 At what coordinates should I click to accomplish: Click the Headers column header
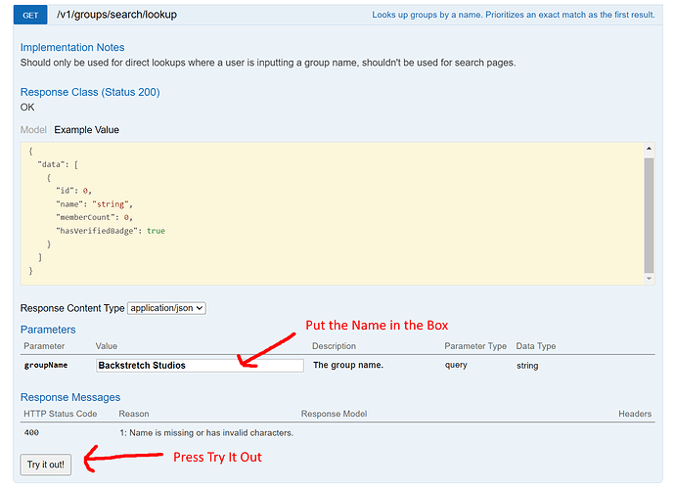[x=635, y=414]
